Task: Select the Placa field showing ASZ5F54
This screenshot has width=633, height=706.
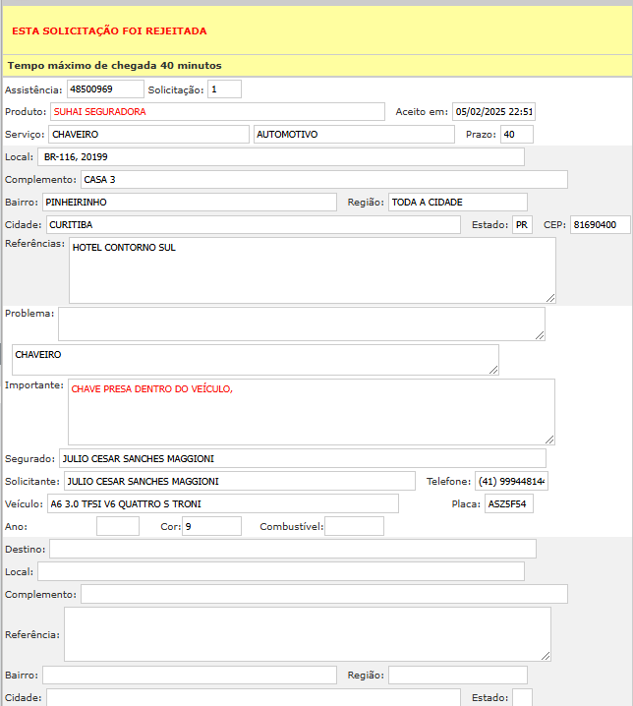Action: pyautogui.click(x=508, y=504)
